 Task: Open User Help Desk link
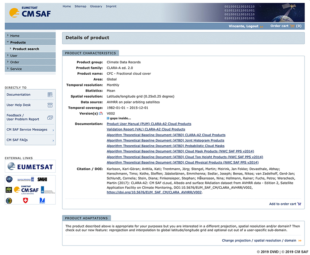19,105
